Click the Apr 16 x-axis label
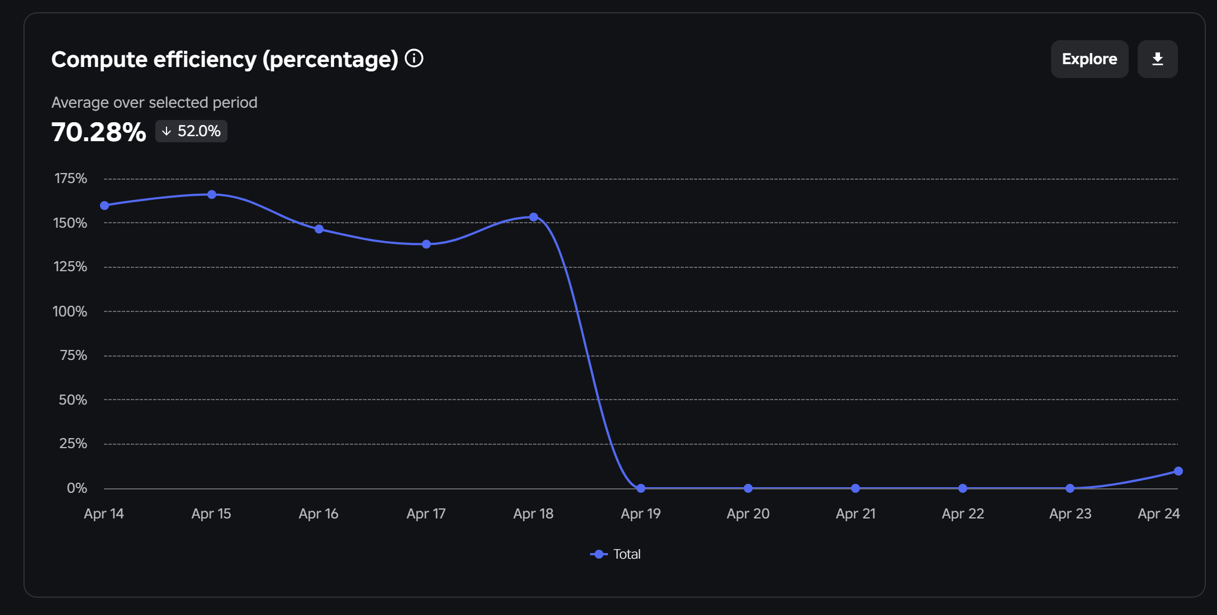Viewport: 1217px width, 615px height. (318, 514)
